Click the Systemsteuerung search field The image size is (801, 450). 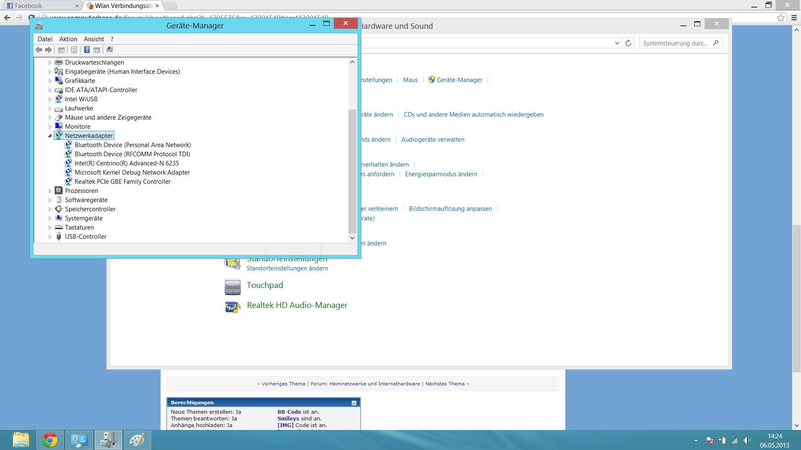pyautogui.click(x=675, y=43)
